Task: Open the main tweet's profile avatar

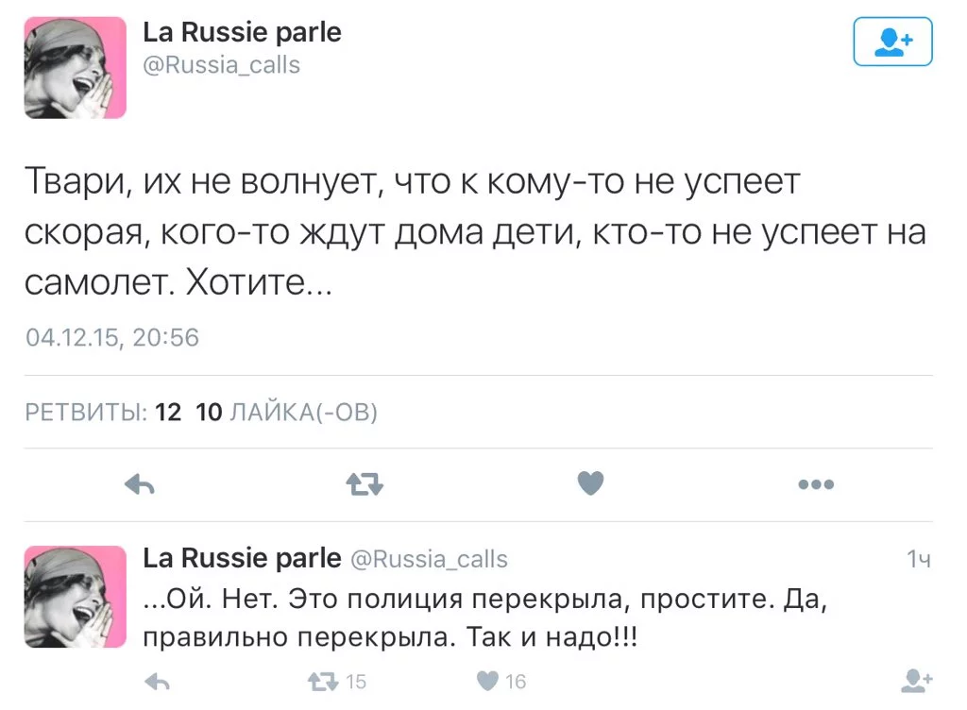Action: pos(75,67)
